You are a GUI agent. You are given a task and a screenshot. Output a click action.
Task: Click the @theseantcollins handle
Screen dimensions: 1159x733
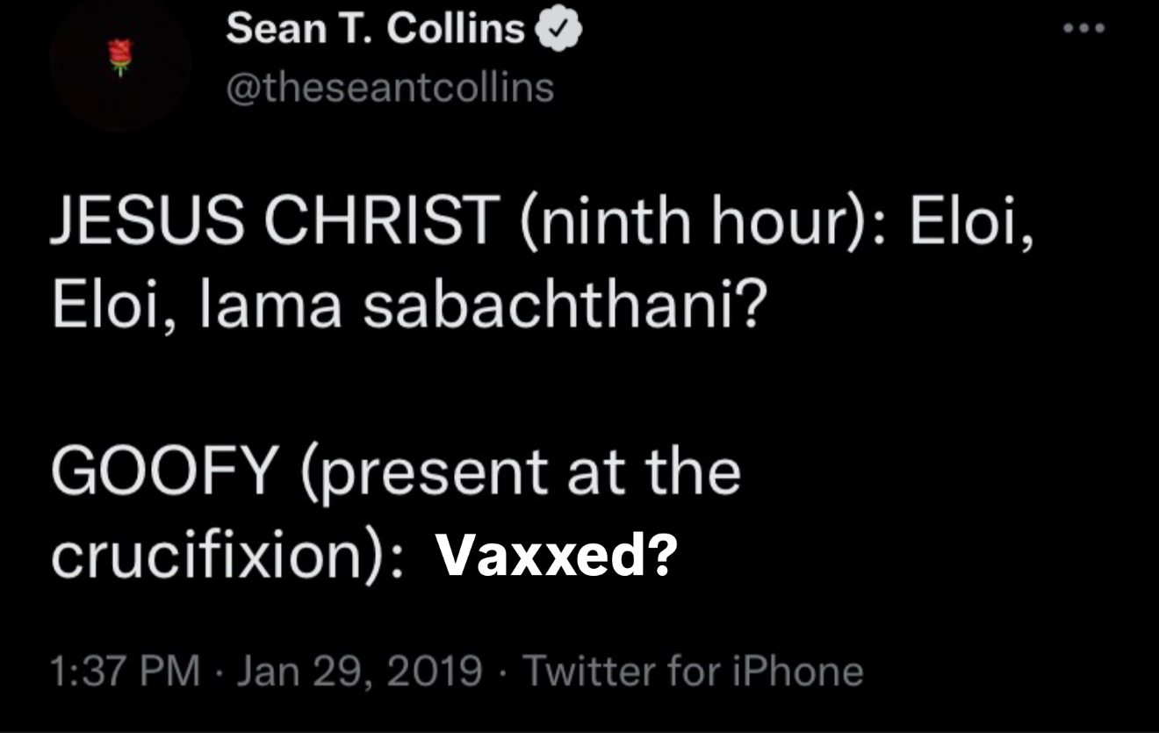click(390, 87)
